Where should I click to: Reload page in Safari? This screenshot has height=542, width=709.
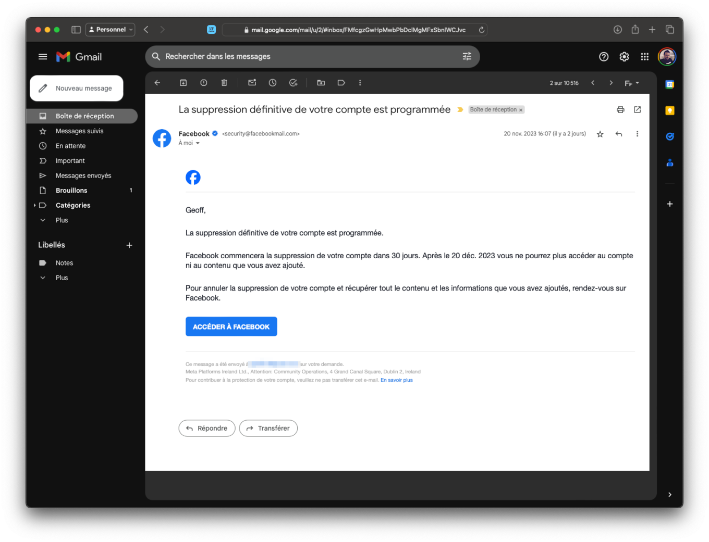coord(482,30)
